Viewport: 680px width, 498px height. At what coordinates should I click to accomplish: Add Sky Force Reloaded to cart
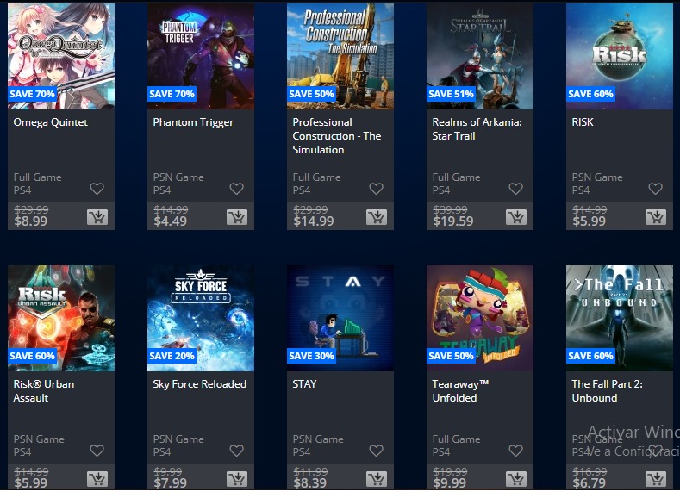[237, 479]
